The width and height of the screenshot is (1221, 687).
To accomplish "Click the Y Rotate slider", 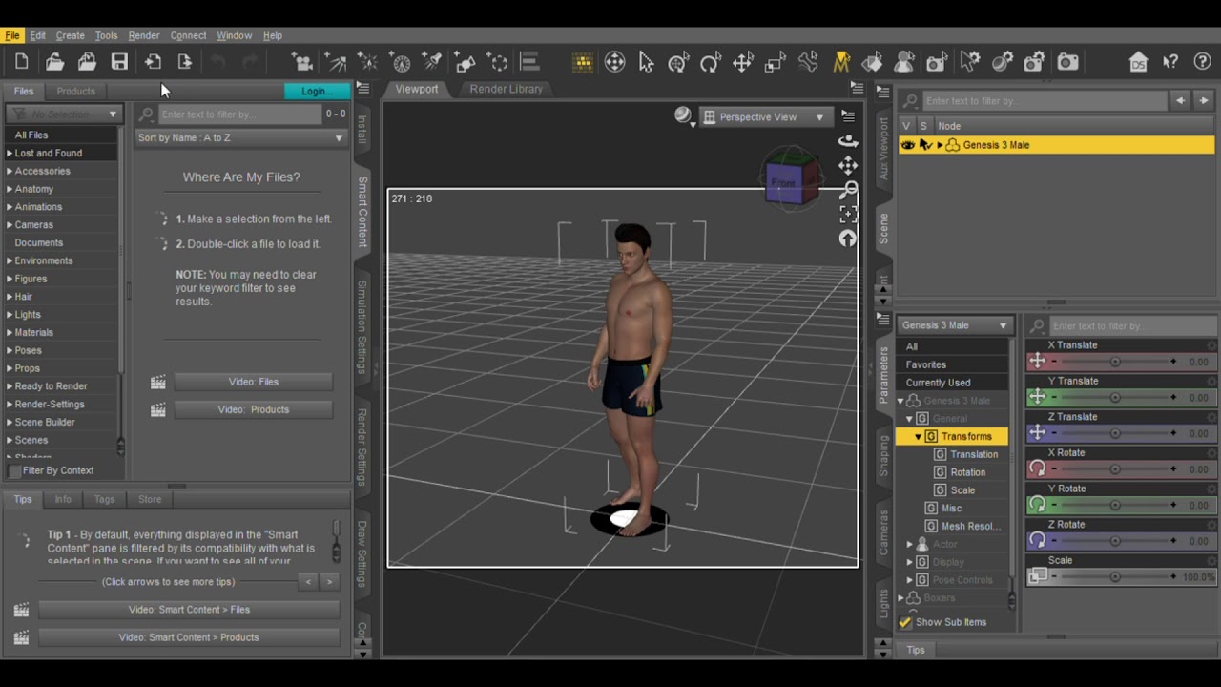I will [1114, 505].
